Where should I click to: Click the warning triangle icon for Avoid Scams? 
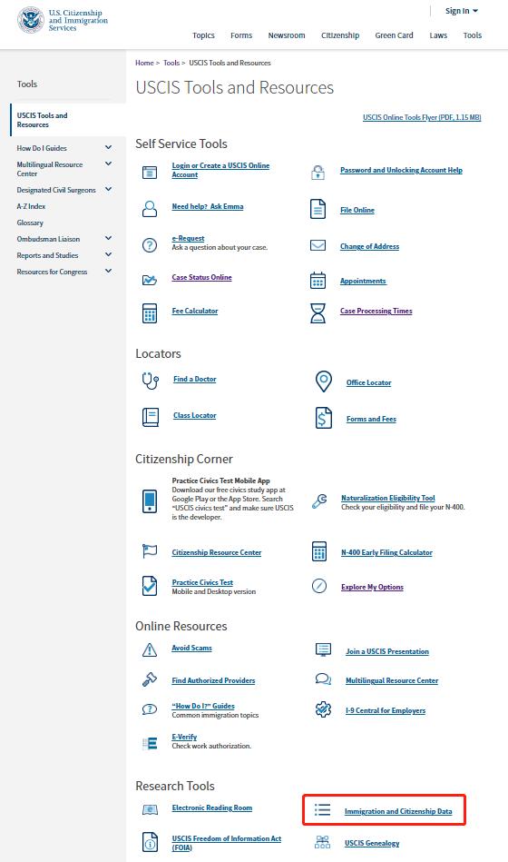click(150, 649)
